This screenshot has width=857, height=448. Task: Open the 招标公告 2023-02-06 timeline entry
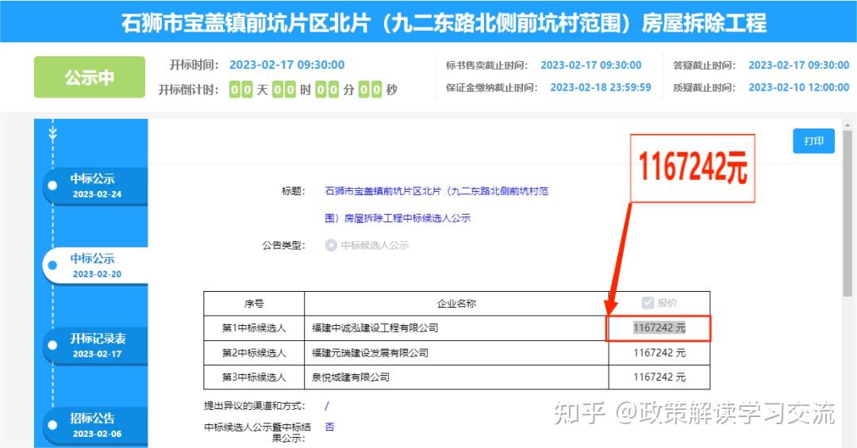point(96,425)
